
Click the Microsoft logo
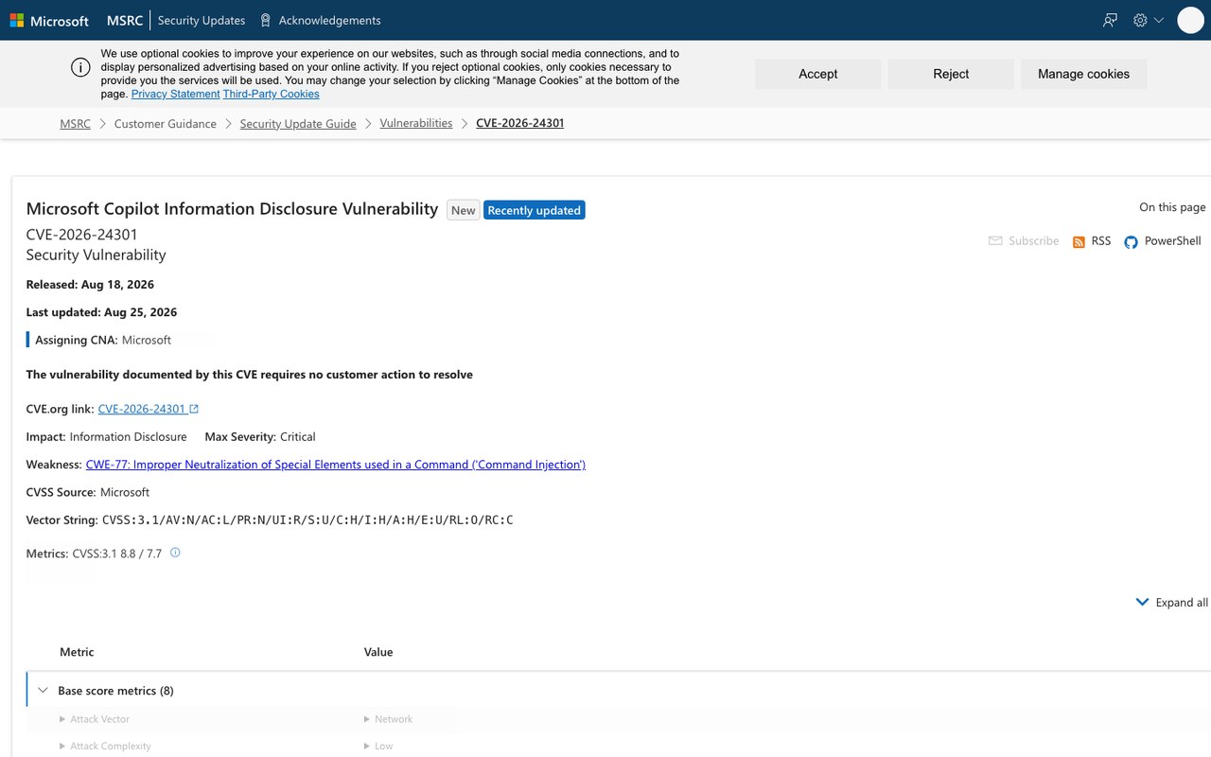tap(49, 20)
